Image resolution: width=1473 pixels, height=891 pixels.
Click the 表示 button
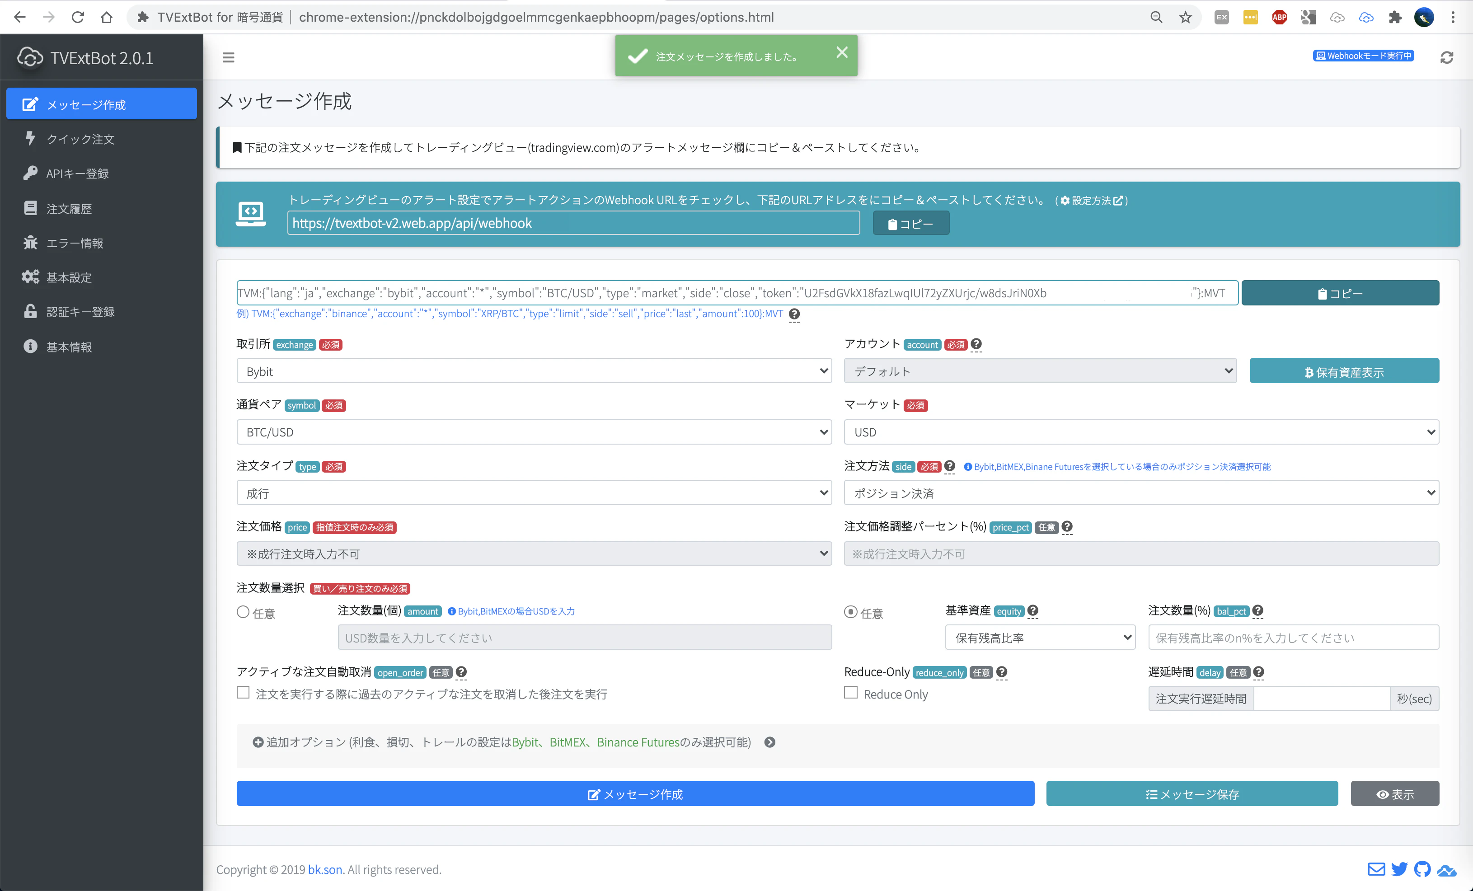[x=1395, y=793]
